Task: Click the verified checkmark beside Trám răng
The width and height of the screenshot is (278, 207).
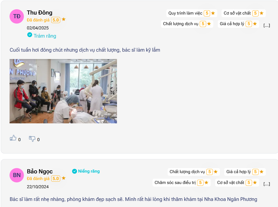Action: coord(30,35)
